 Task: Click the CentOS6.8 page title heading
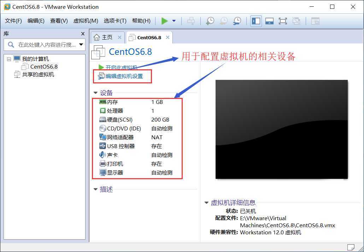pyautogui.click(x=130, y=52)
